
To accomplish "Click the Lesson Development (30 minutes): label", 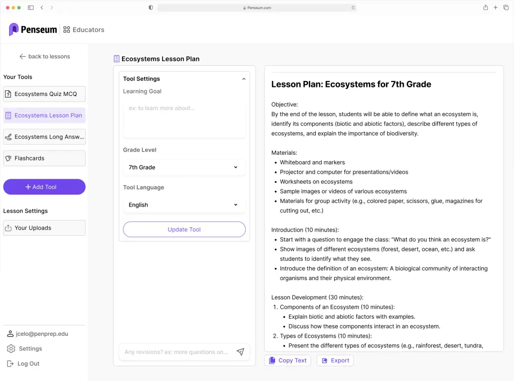I will (x=317, y=298).
